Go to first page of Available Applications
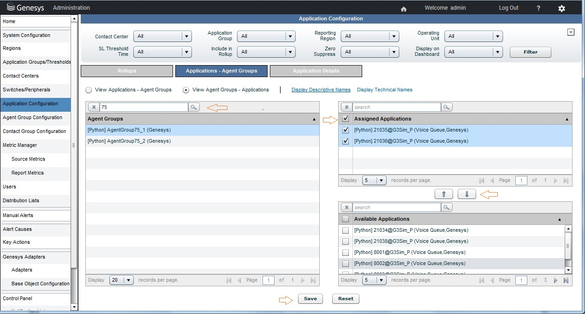 482,280
